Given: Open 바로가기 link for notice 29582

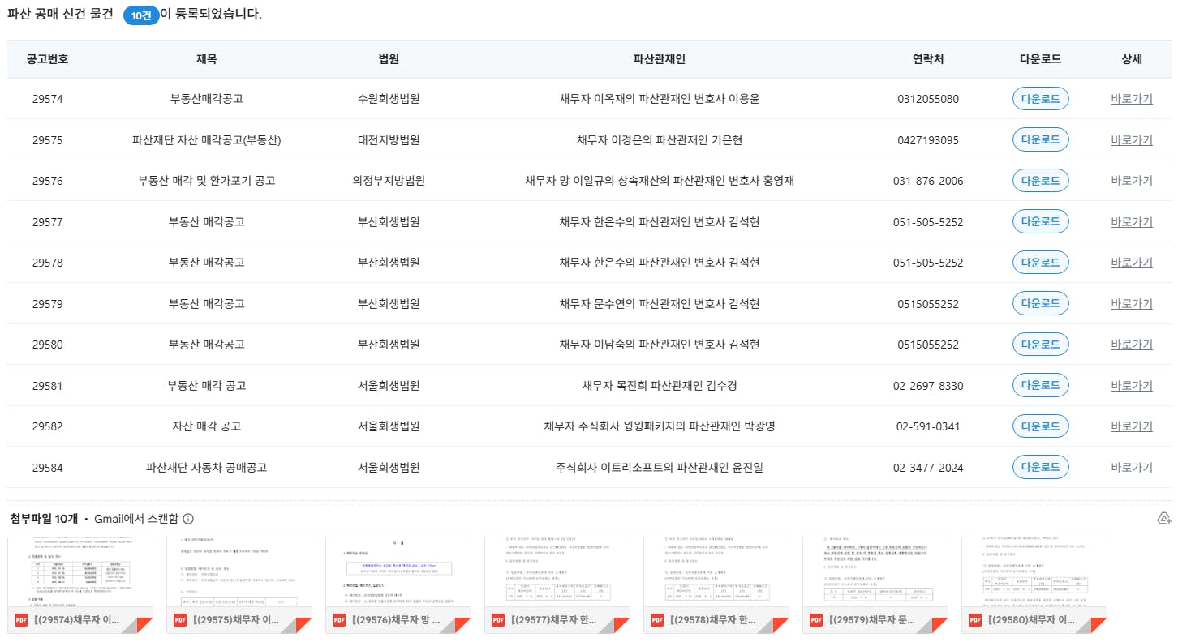Looking at the screenshot, I should pyautogui.click(x=1132, y=426).
